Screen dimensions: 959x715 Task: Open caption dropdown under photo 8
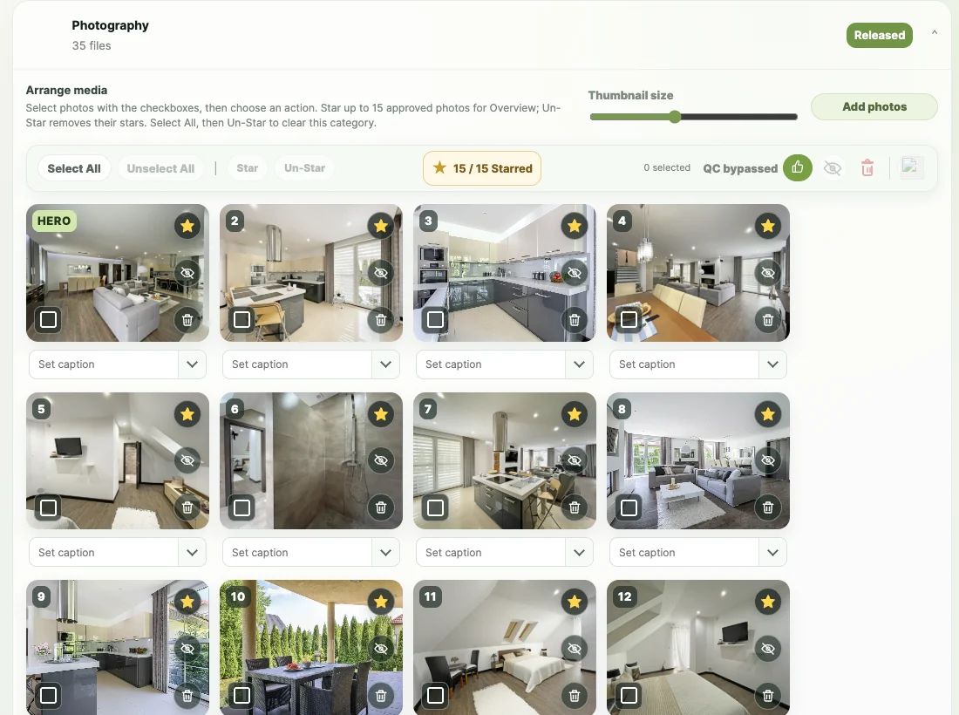(772, 552)
